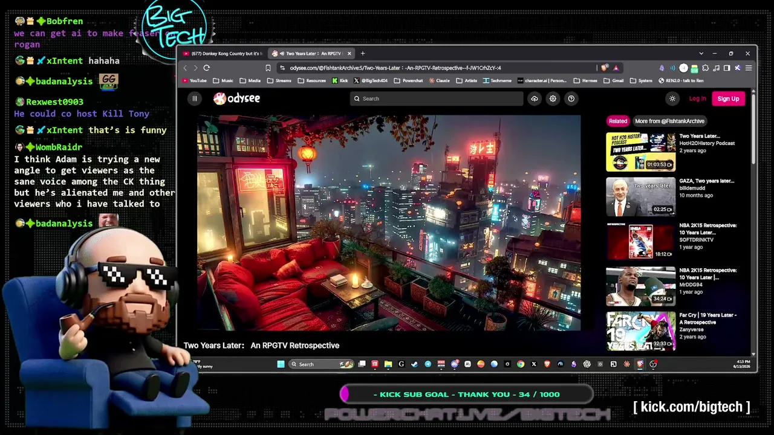Screen dimensions: 774x435
Task: Open the System bookmarks folder
Action: pos(641,80)
